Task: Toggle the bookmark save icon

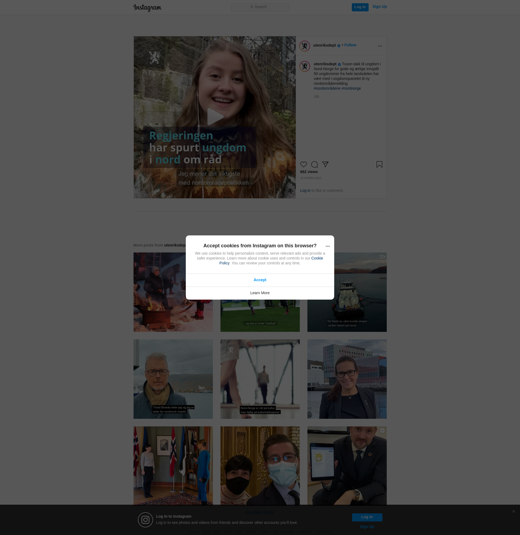Action: point(379,164)
